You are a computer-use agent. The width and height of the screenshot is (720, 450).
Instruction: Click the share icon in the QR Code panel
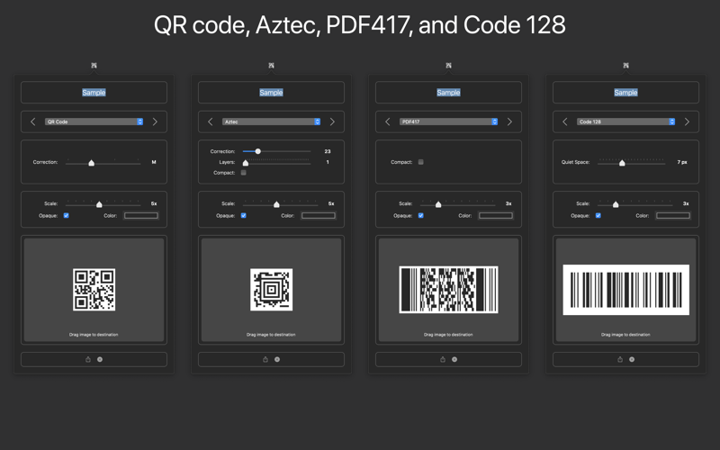coord(87,359)
